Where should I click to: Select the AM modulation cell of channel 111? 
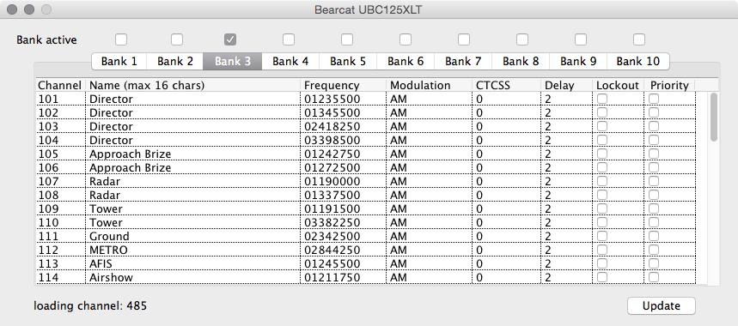pos(430,236)
